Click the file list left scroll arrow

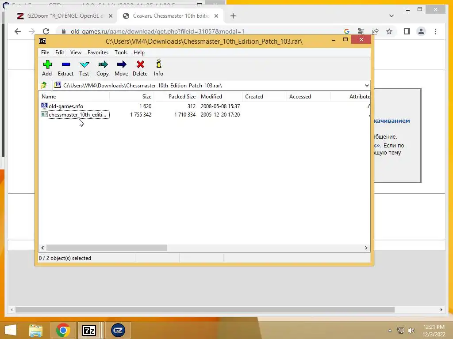click(x=42, y=248)
